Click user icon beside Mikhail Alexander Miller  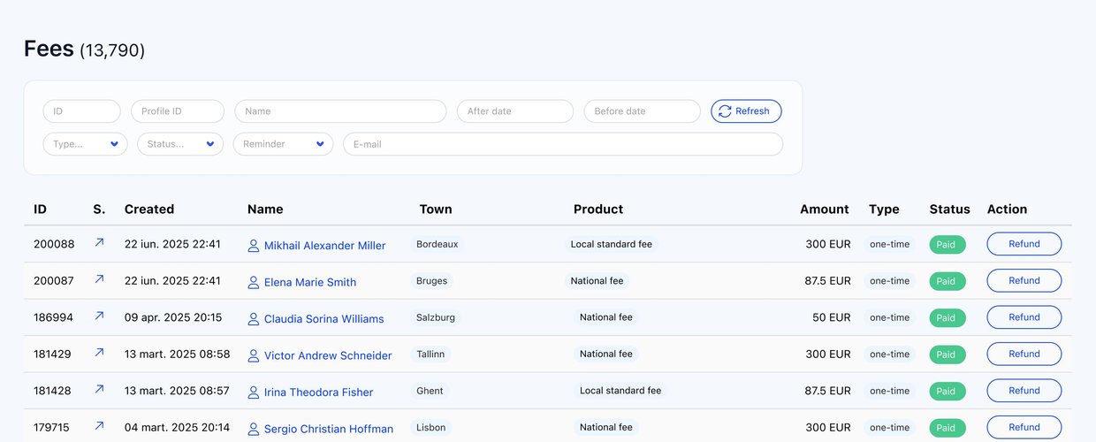click(254, 246)
